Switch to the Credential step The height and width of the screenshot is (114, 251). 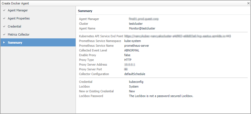[x=15, y=27]
